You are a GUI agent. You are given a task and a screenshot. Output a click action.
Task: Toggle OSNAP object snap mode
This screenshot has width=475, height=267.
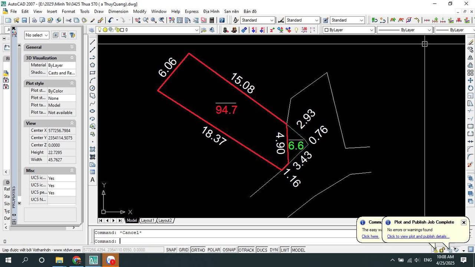[x=229, y=250]
